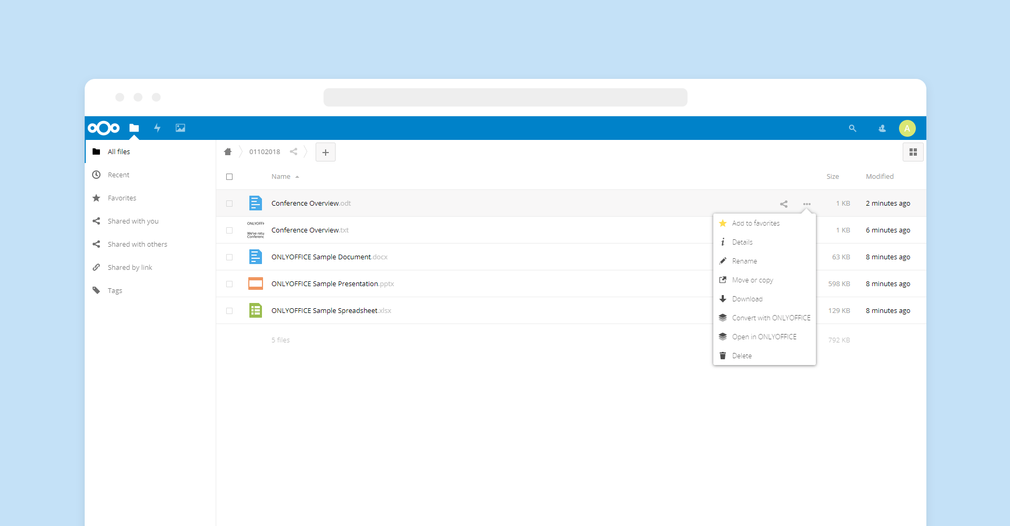
Task: Click the search magnifier icon
Action: (852, 128)
